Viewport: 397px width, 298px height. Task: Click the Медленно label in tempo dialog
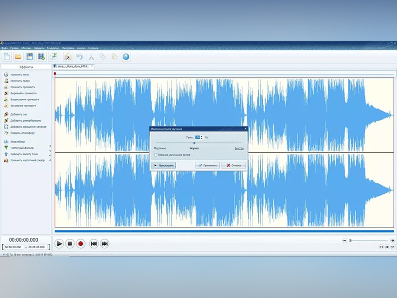pyautogui.click(x=160, y=148)
